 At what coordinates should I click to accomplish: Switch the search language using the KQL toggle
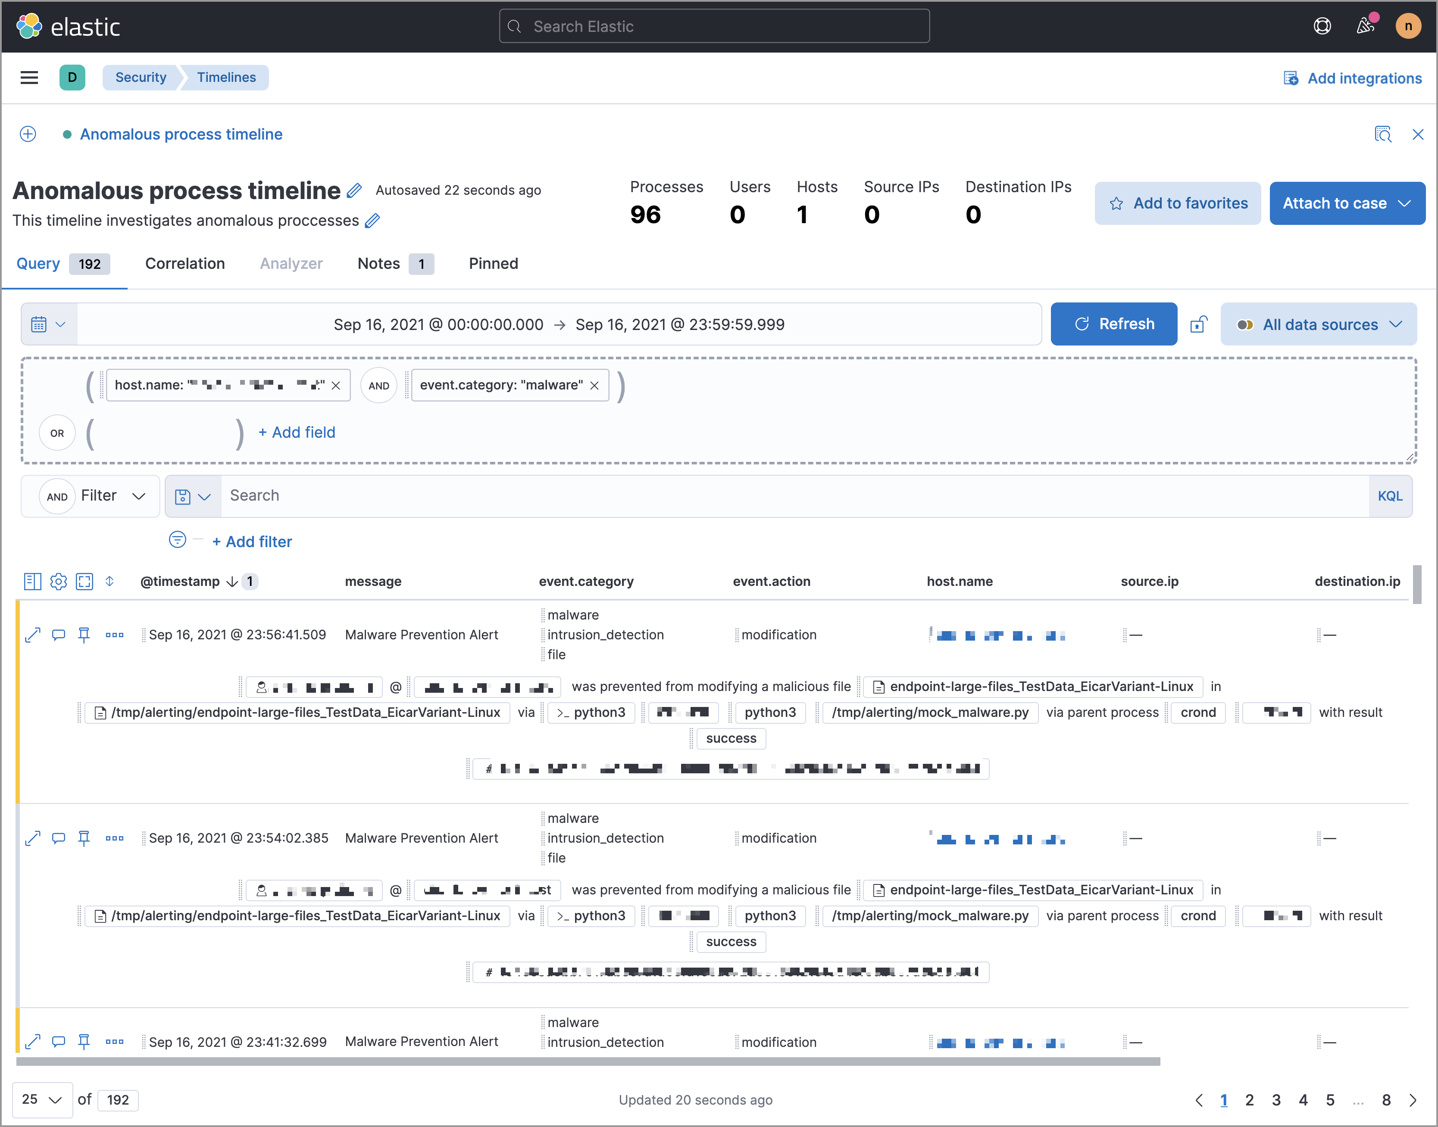(x=1391, y=495)
